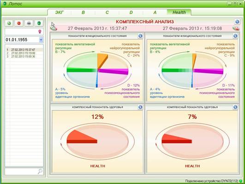Viewport: 245px width, 184px height.
Task: Switch to the C tab
Action: coord(107,12)
